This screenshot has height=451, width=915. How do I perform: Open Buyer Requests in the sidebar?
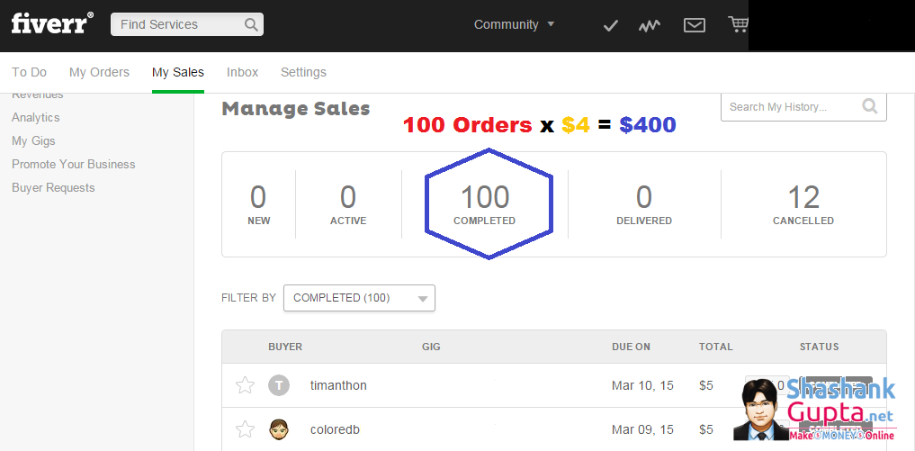(x=53, y=187)
